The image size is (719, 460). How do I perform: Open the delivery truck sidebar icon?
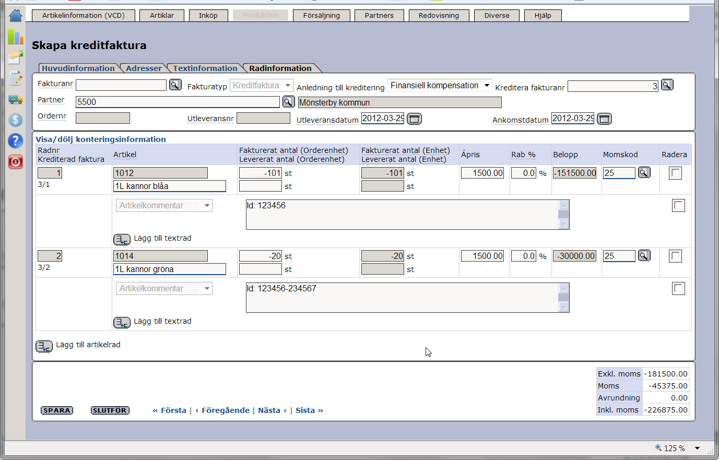coord(16,99)
